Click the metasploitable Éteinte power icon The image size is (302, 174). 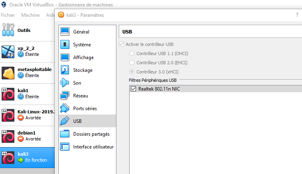pyautogui.click(x=21, y=75)
